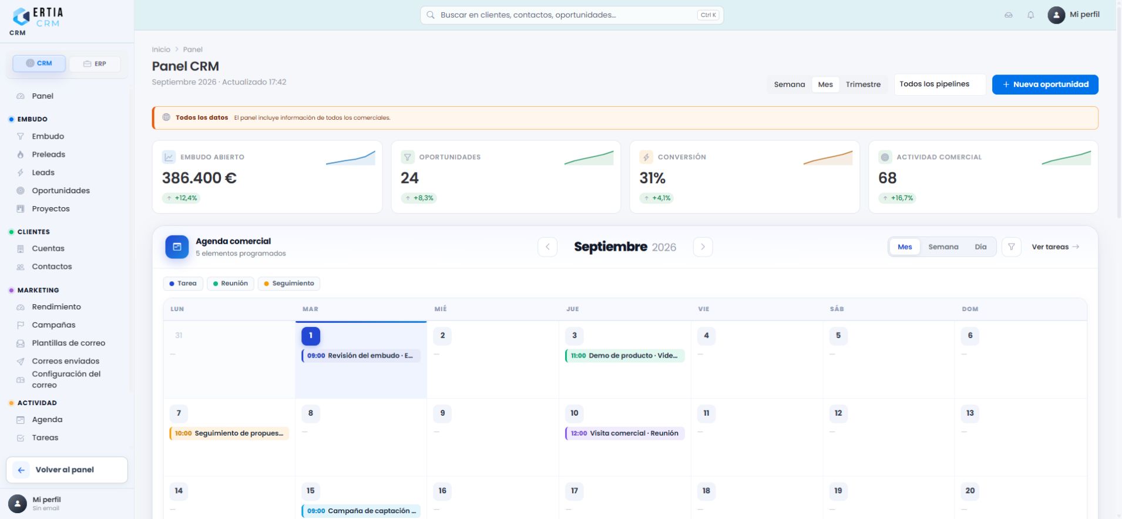Open the 09:00 Revisión del embudo event
1122x519 pixels.
pos(361,356)
